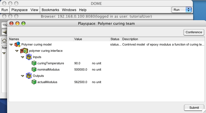Click the polymer curing interface icon
Viewport: 206px width, 113px height.
pyautogui.click(x=24, y=51)
